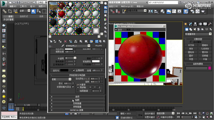Toggle the 修复较暗光泽边 checkbox

pos(73,87)
